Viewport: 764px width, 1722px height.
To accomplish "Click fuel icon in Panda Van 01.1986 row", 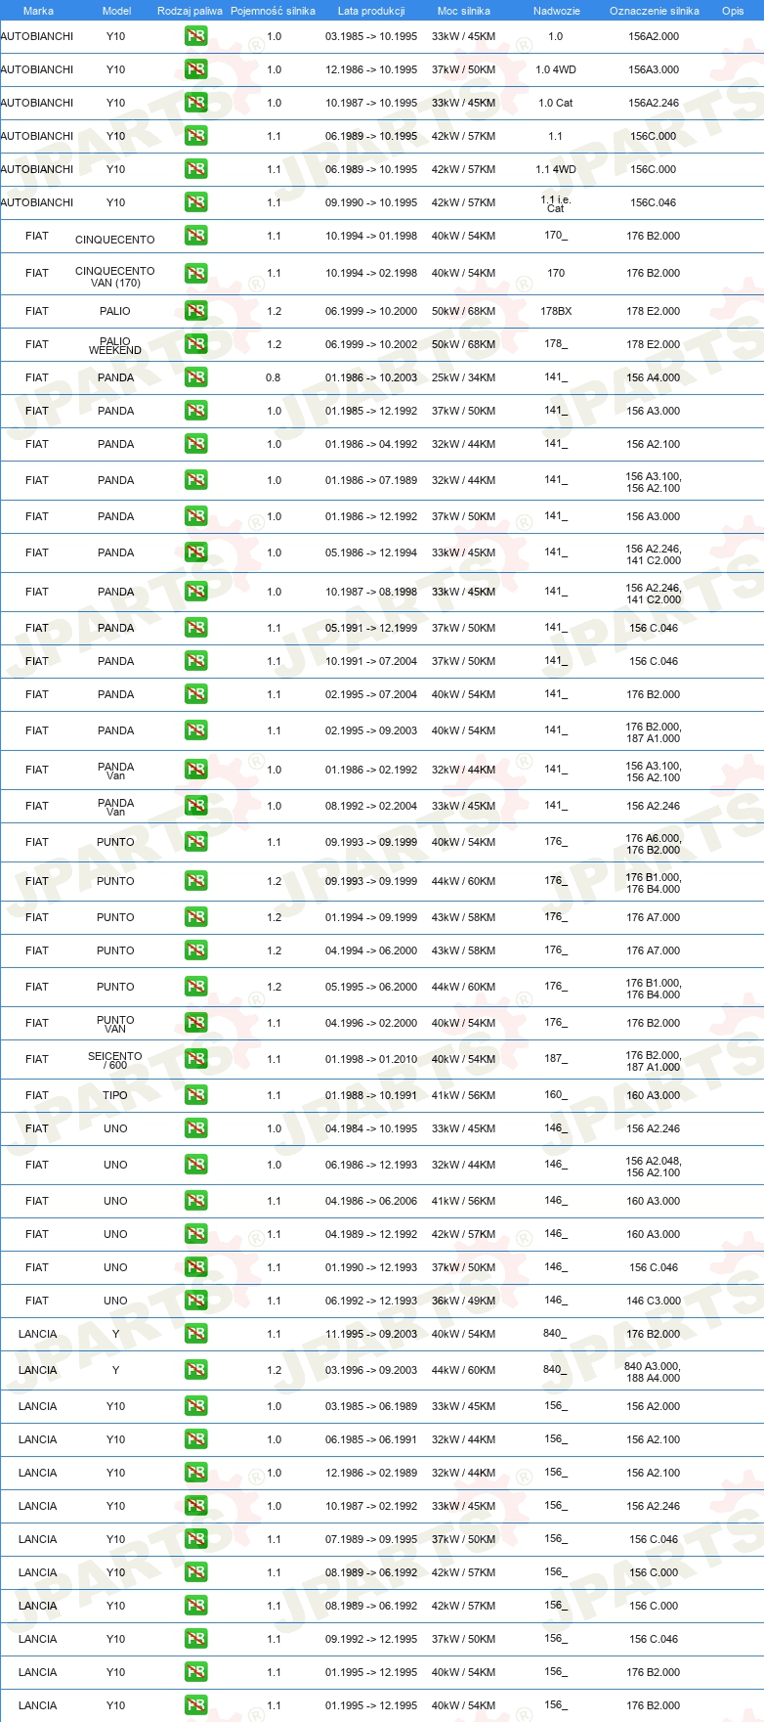I will tap(195, 770).
